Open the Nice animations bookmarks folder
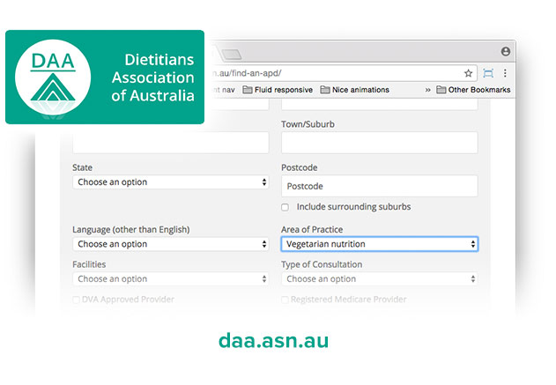The image size is (556, 385). [354, 90]
